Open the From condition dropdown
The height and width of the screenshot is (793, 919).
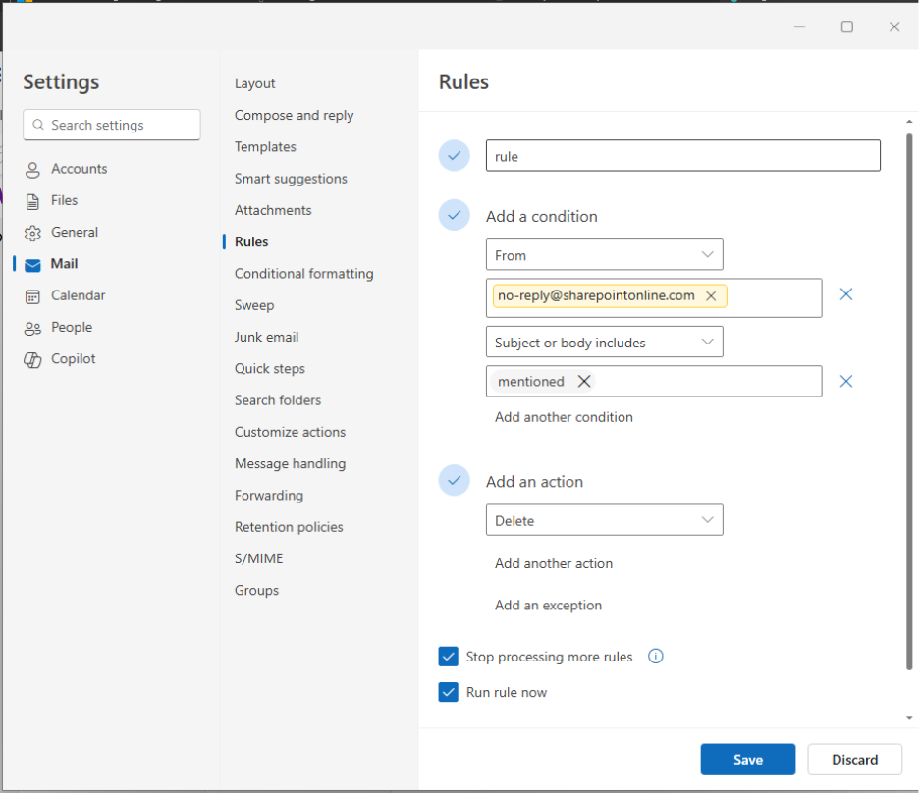(x=604, y=255)
